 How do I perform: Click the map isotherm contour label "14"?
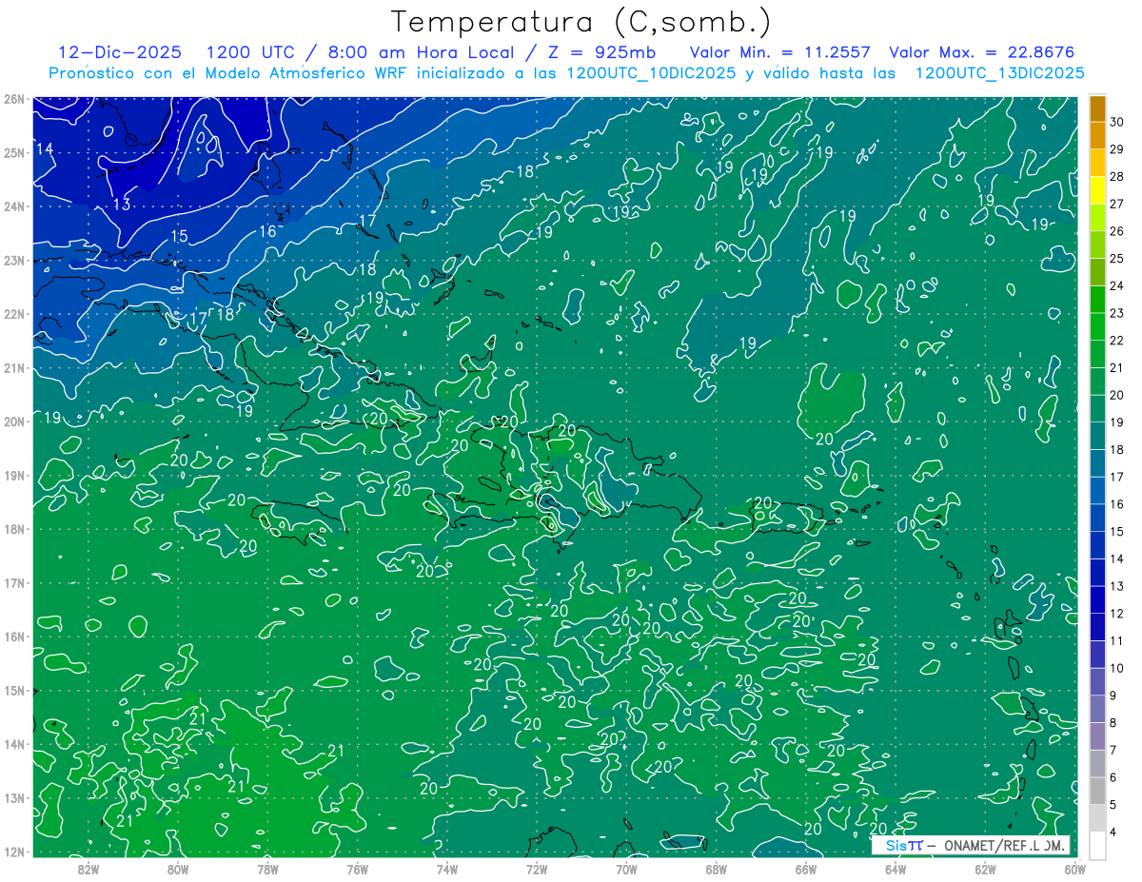[45, 149]
